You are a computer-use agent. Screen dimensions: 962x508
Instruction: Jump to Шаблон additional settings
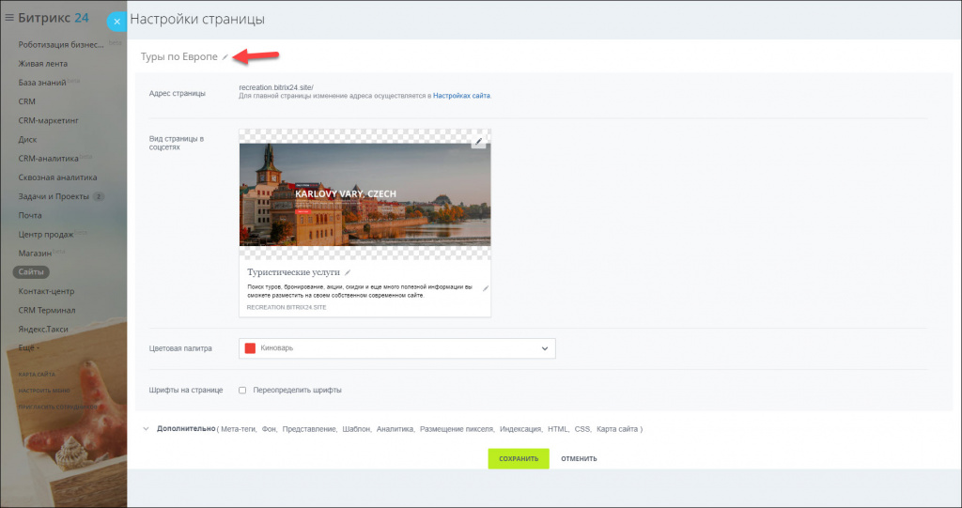pyautogui.click(x=356, y=429)
